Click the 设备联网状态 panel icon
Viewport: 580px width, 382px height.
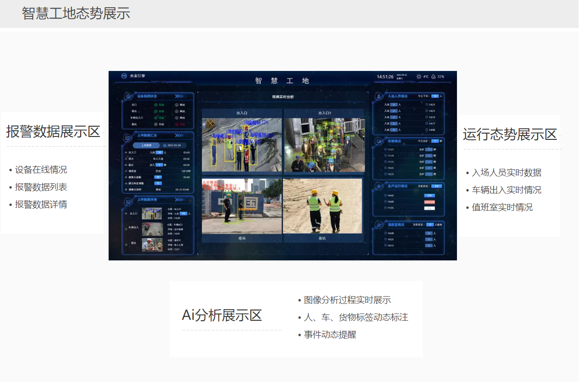coord(128,96)
